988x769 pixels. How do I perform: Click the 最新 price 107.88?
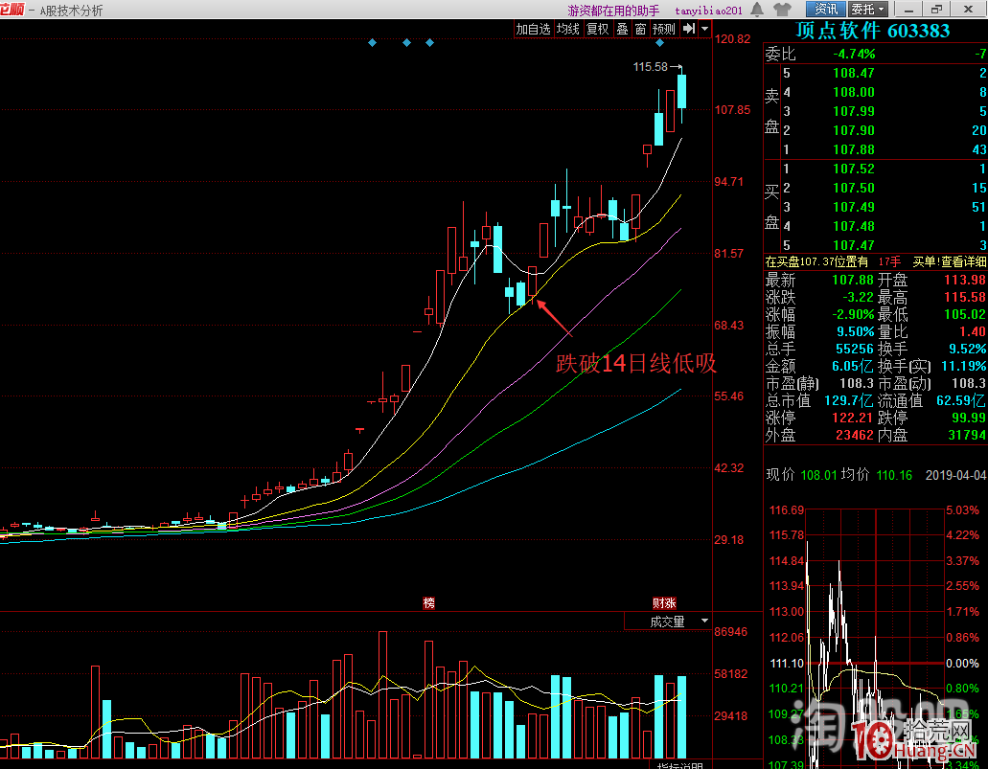click(853, 280)
